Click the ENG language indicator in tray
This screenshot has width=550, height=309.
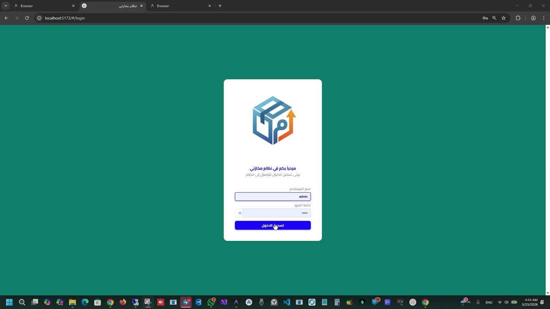pos(489,303)
